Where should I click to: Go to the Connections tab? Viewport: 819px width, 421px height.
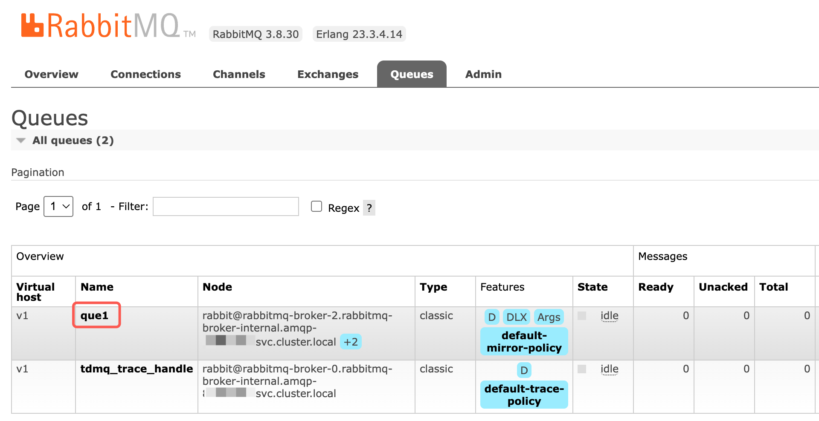[145, 74]
